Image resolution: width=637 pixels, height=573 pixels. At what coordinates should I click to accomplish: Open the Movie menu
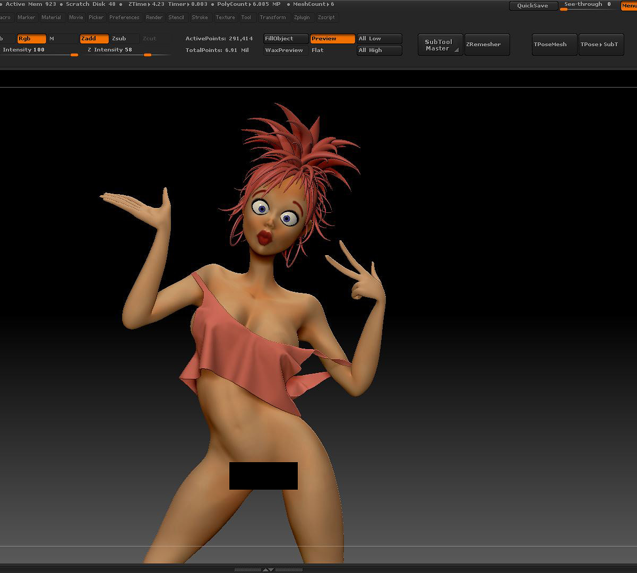click(76, 18)
